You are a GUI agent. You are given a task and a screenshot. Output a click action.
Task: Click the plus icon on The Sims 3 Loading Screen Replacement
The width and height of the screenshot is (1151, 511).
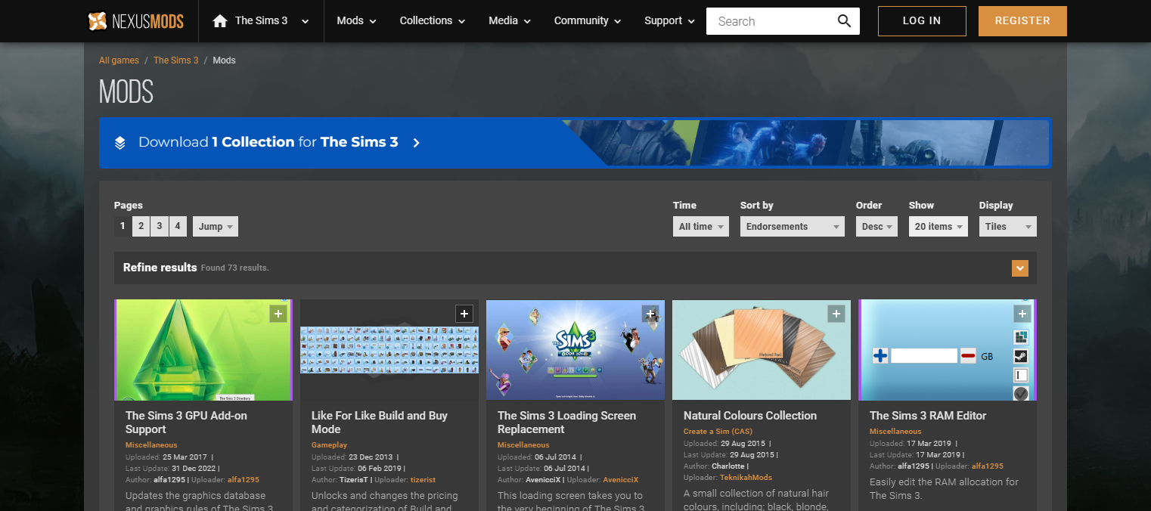(650, 314)
